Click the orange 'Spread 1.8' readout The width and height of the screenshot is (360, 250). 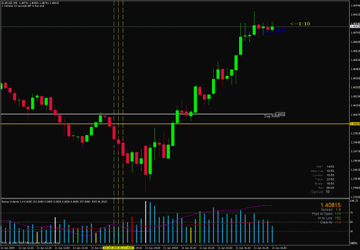pyautogui.click(x=331, y=210)
